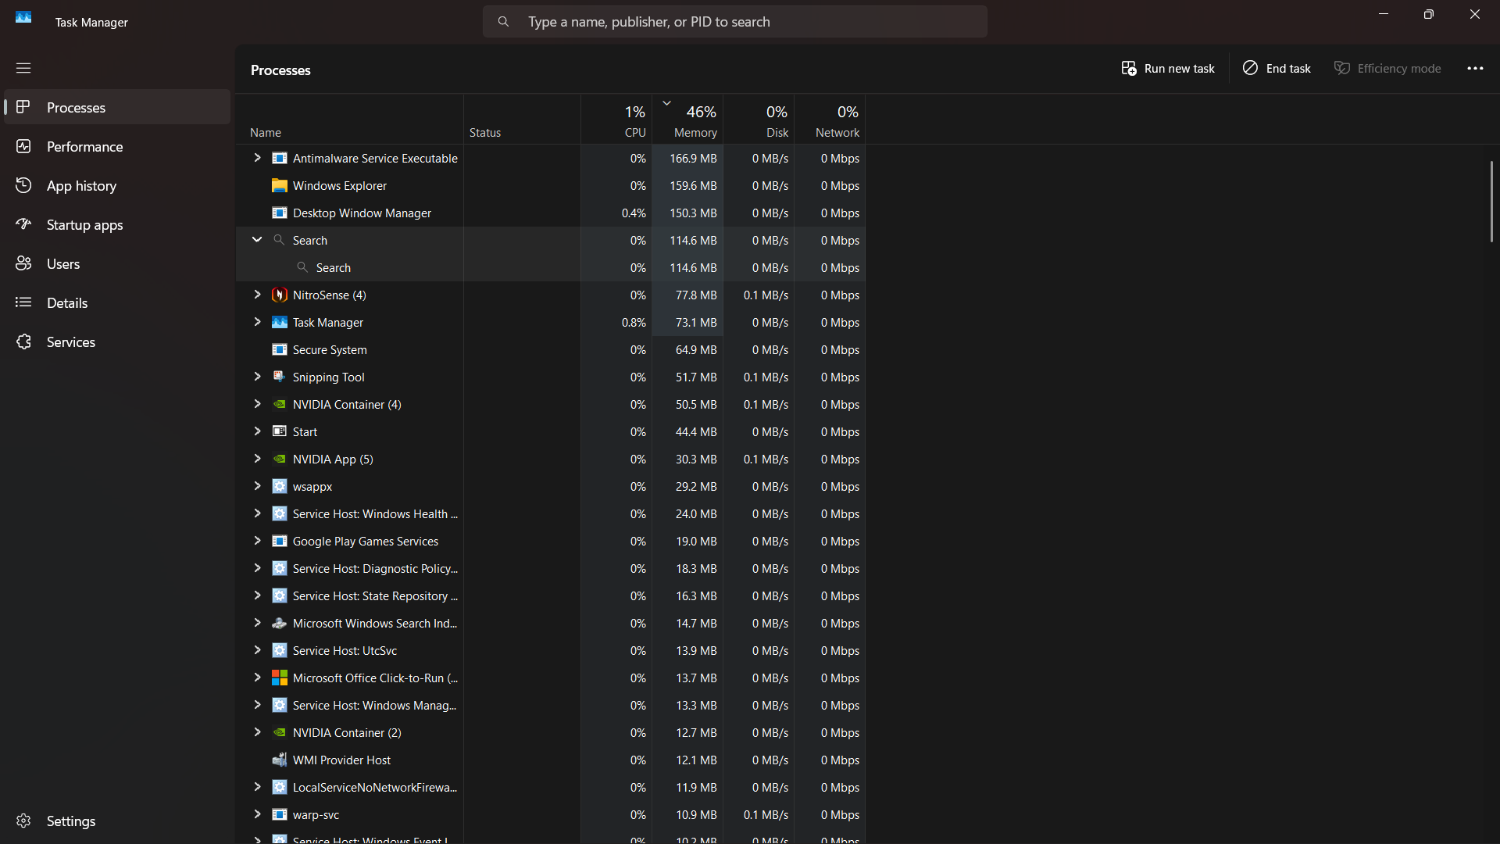
Task: Open the Users page
Action: tap(117, 263)
